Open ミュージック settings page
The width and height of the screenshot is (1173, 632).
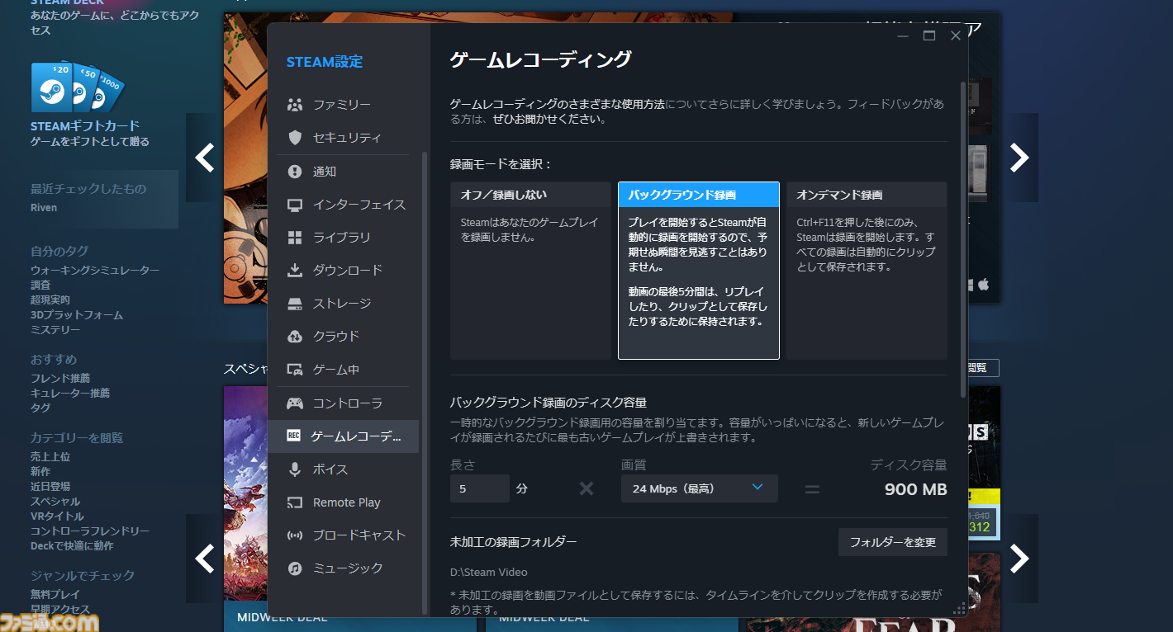[343, 568]
